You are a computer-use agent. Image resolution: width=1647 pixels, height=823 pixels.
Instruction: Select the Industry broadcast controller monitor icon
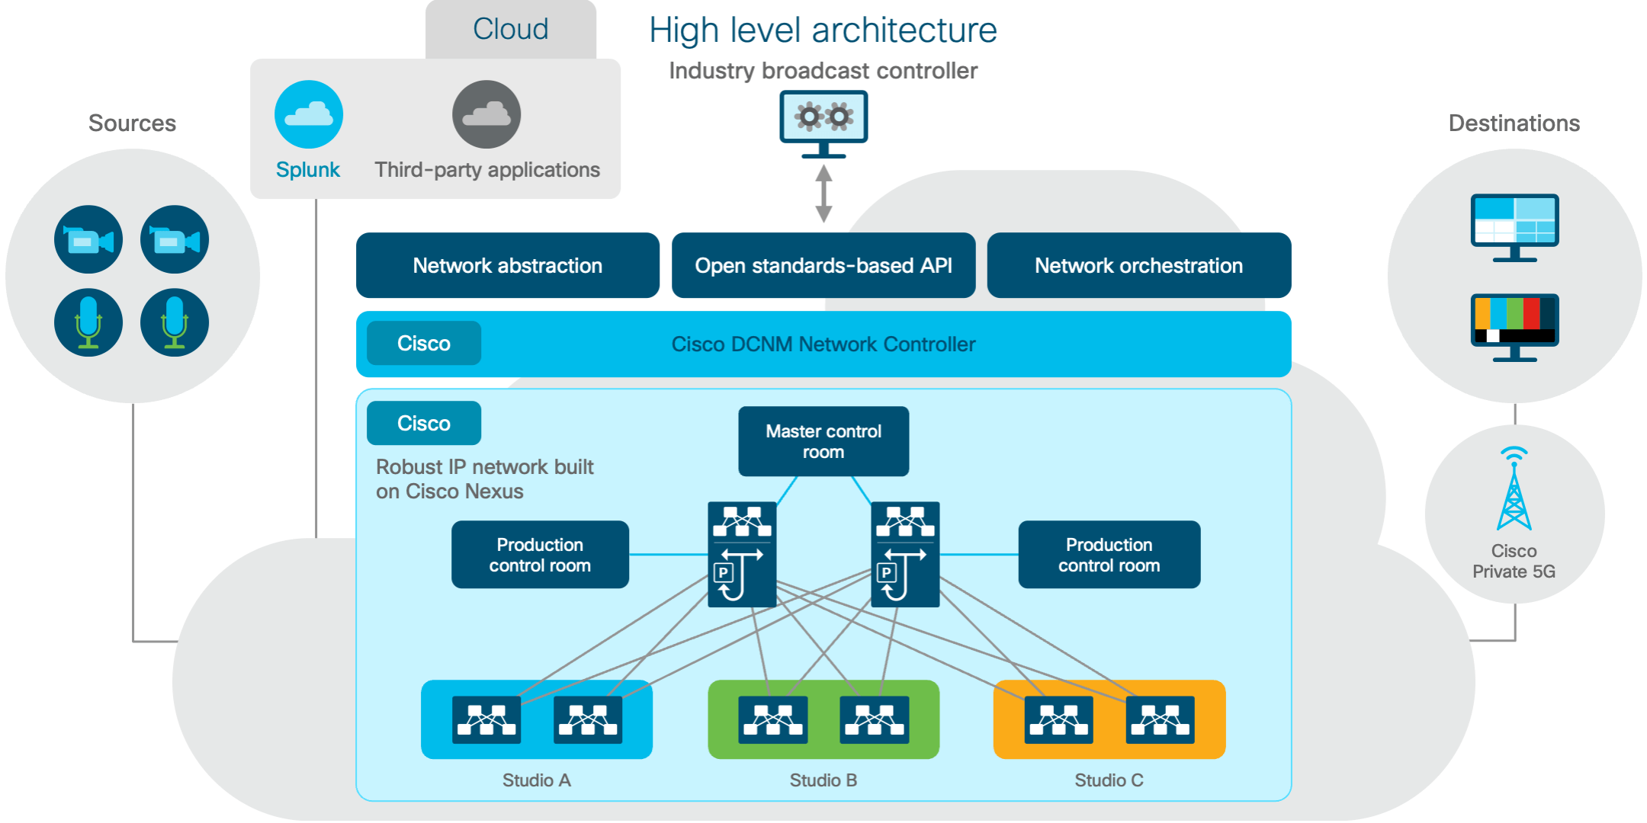pyautogui.click(x=823, y=124)
